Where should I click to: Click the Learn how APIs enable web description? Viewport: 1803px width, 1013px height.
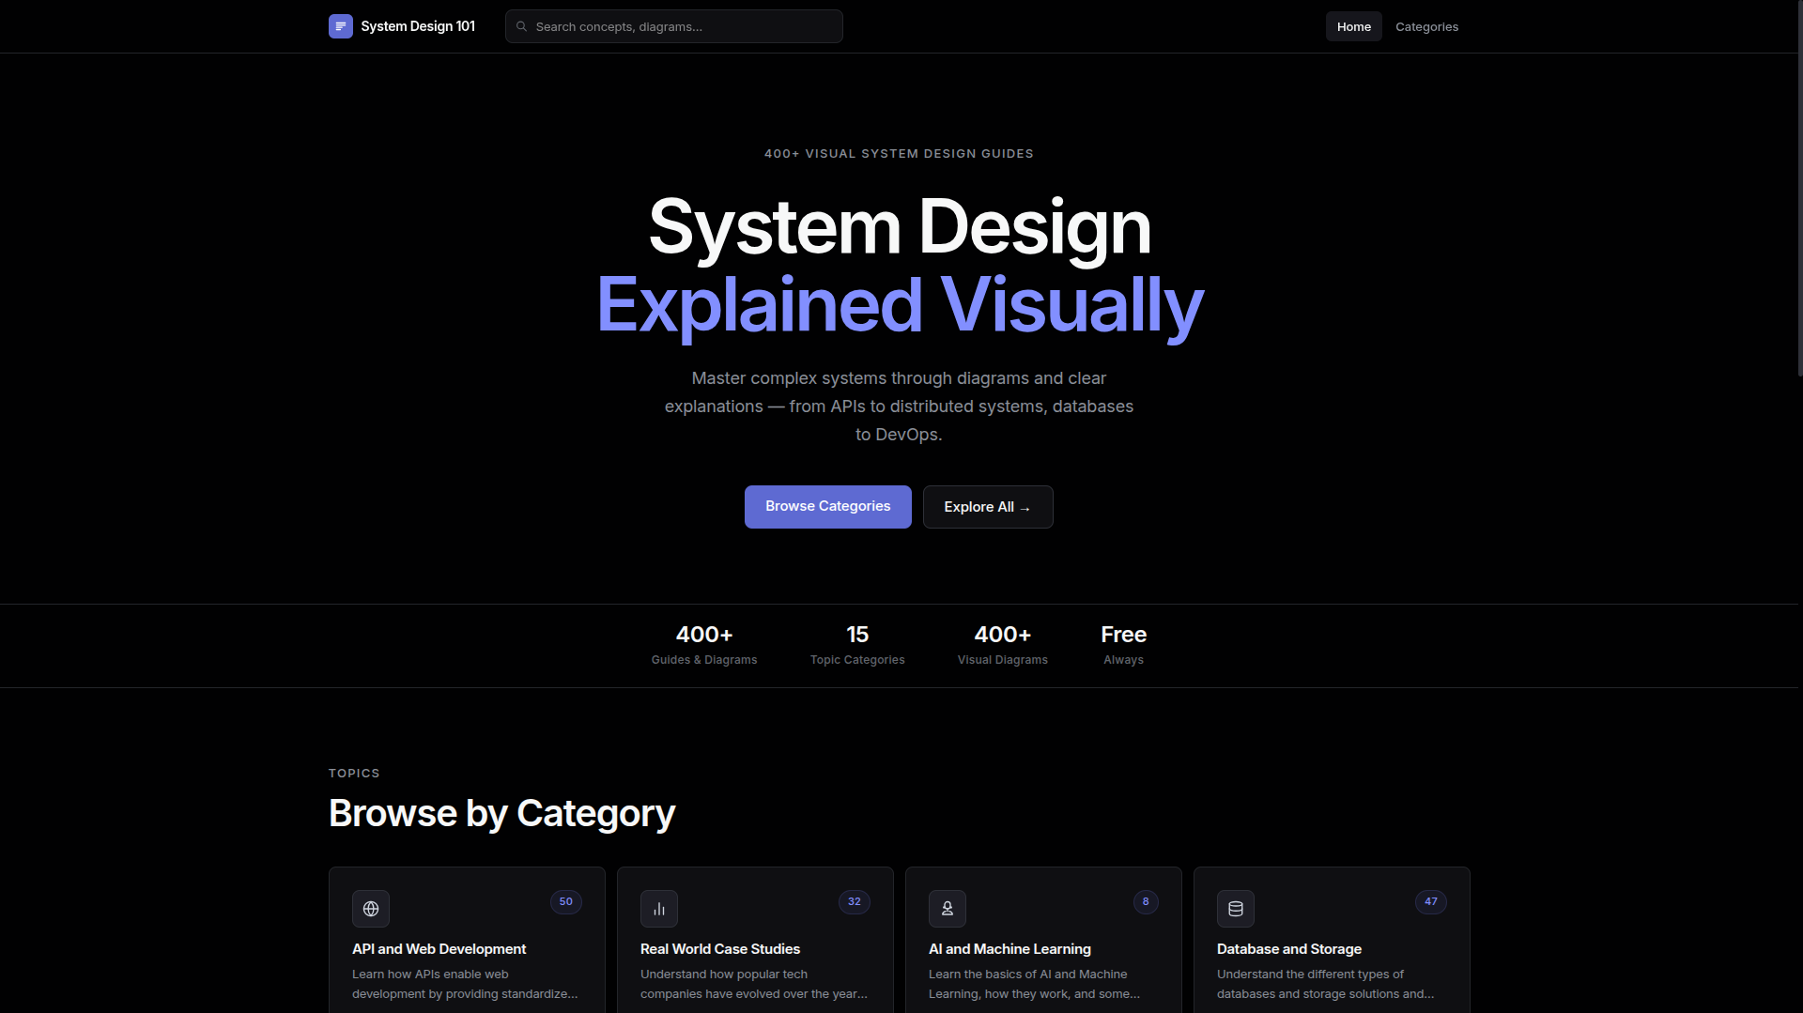pos(465,984)
